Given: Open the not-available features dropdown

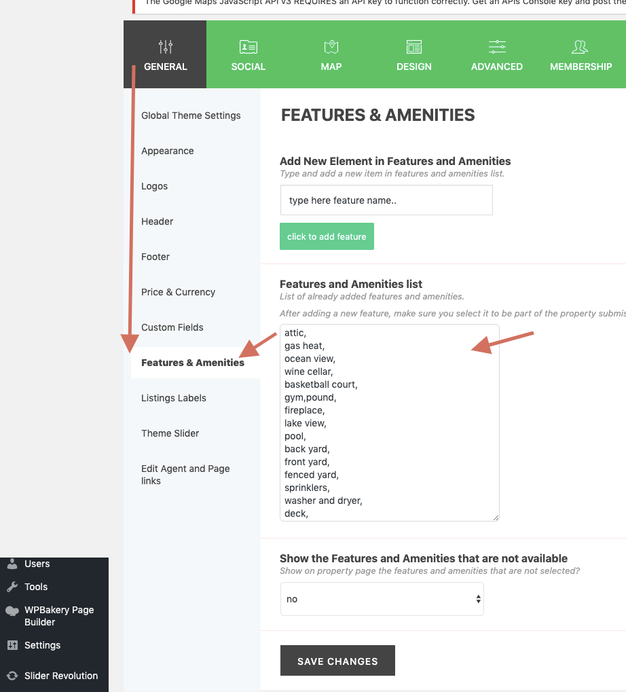Looking at the screenshot, I should coord(382,599).
